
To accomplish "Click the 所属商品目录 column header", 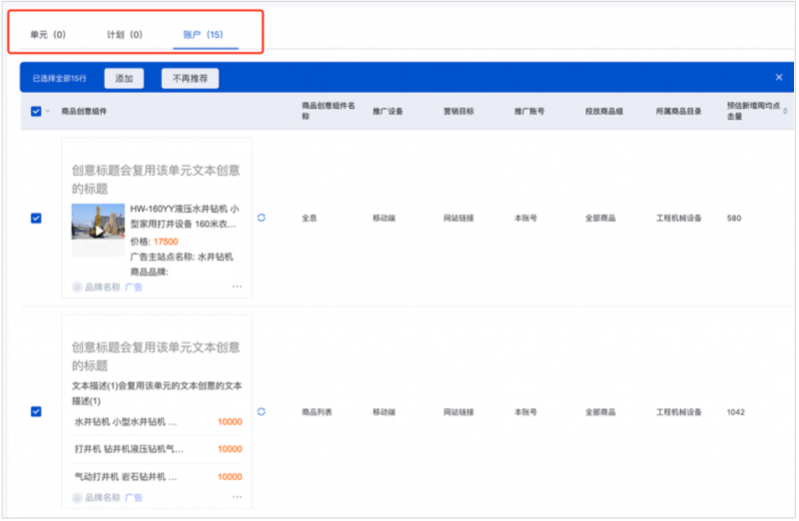I will pyautogui.click(x=679, y=111).
